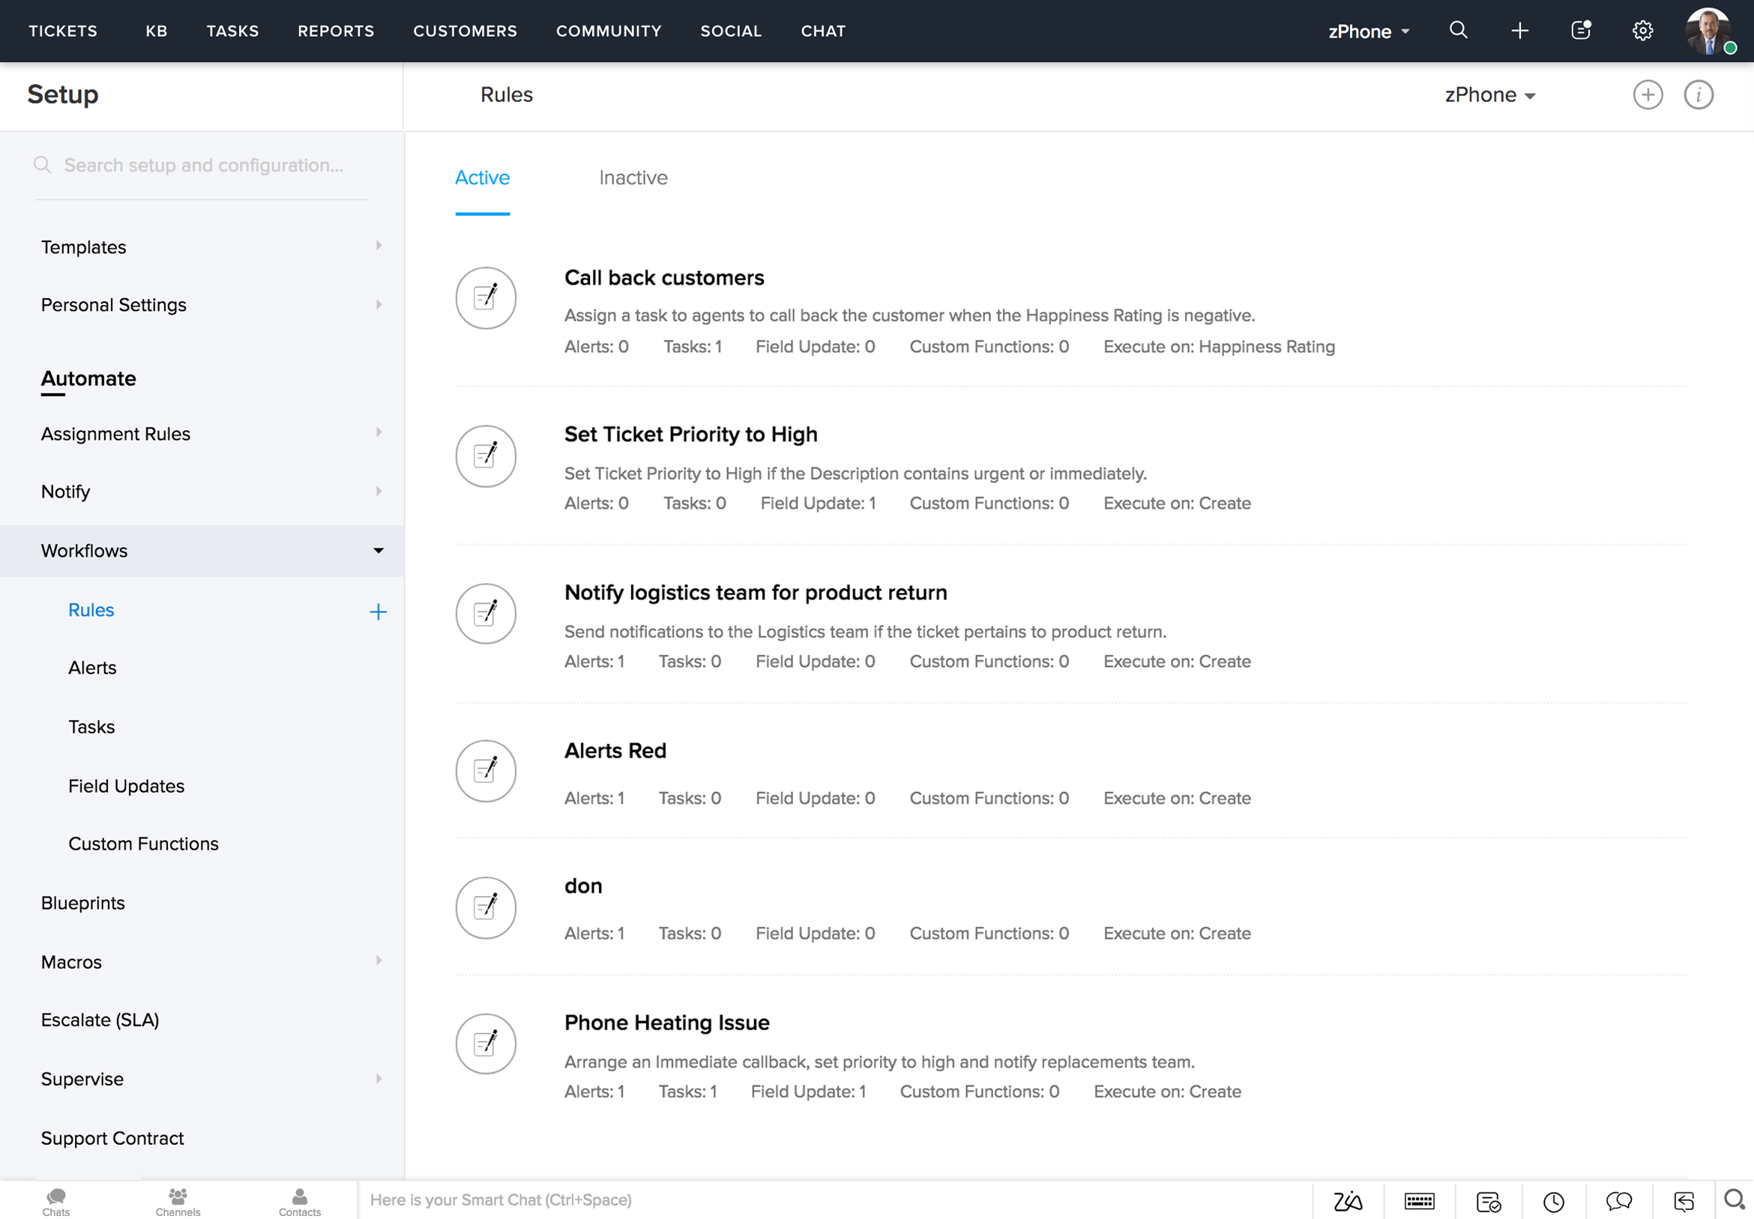The width and height of the screenshot is (1754, 1219).
Task: Open Blueprints in the sidebar
Action: 82,904
